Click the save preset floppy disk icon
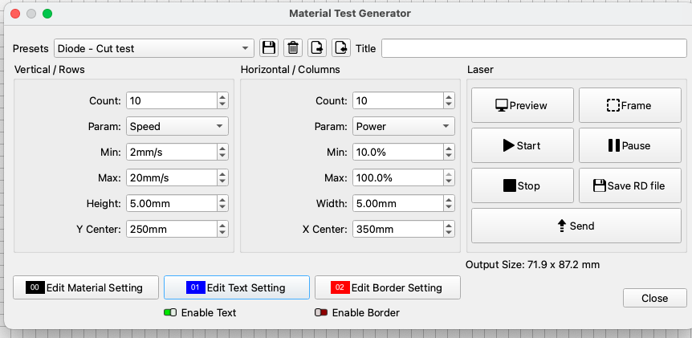Image resolution: width=692 pixels, height=338 pixels. click(269, 48)
